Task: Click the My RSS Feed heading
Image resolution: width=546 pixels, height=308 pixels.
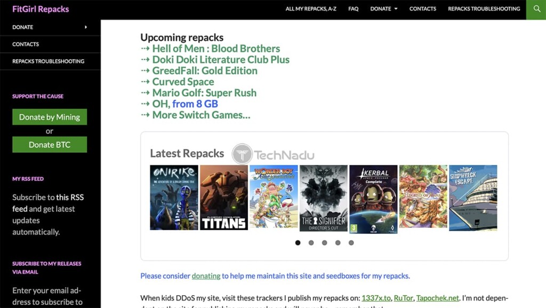Action: [28, 179]
